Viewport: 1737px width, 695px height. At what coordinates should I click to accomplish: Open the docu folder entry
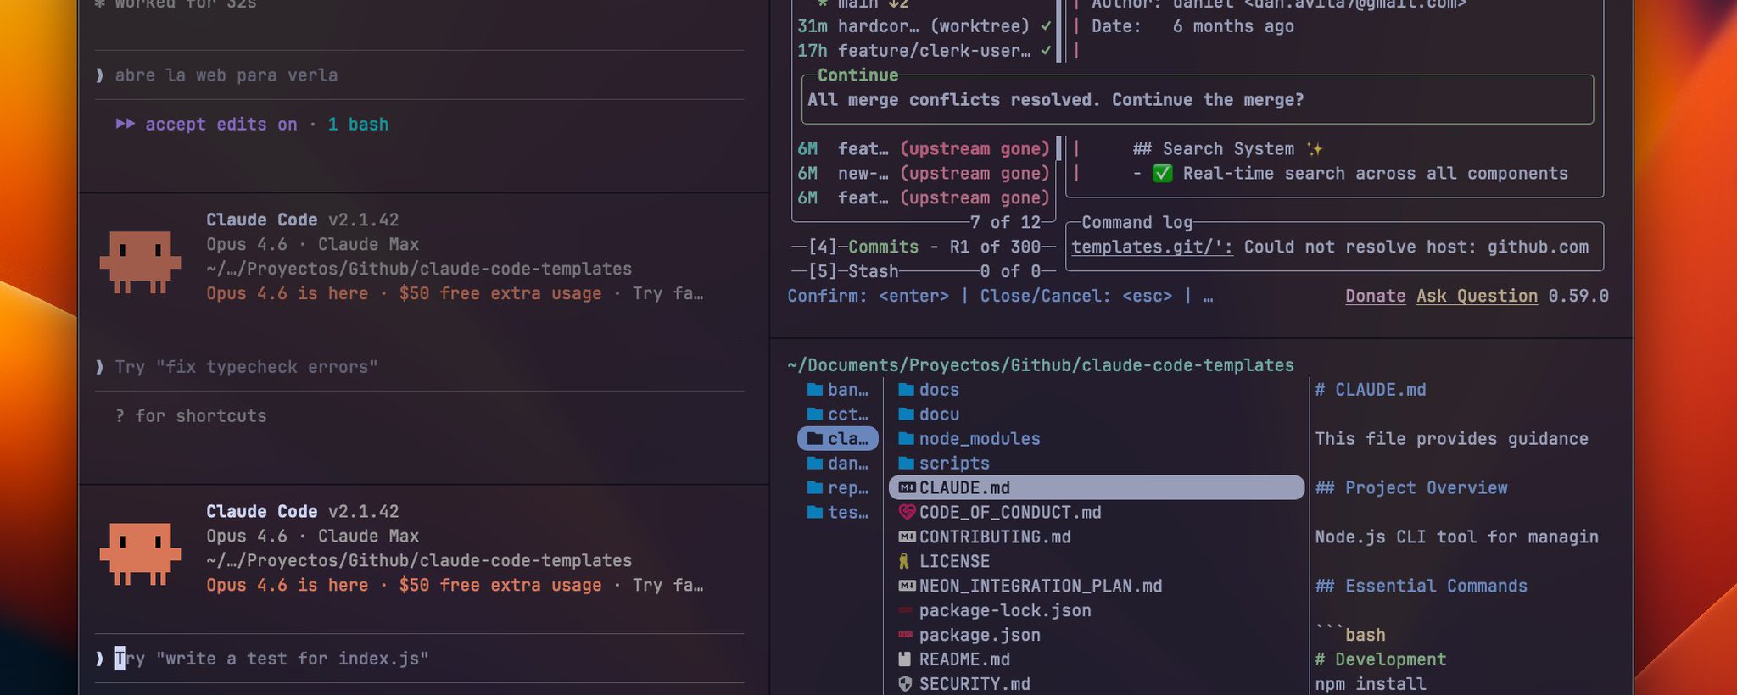tap(929, 414)
